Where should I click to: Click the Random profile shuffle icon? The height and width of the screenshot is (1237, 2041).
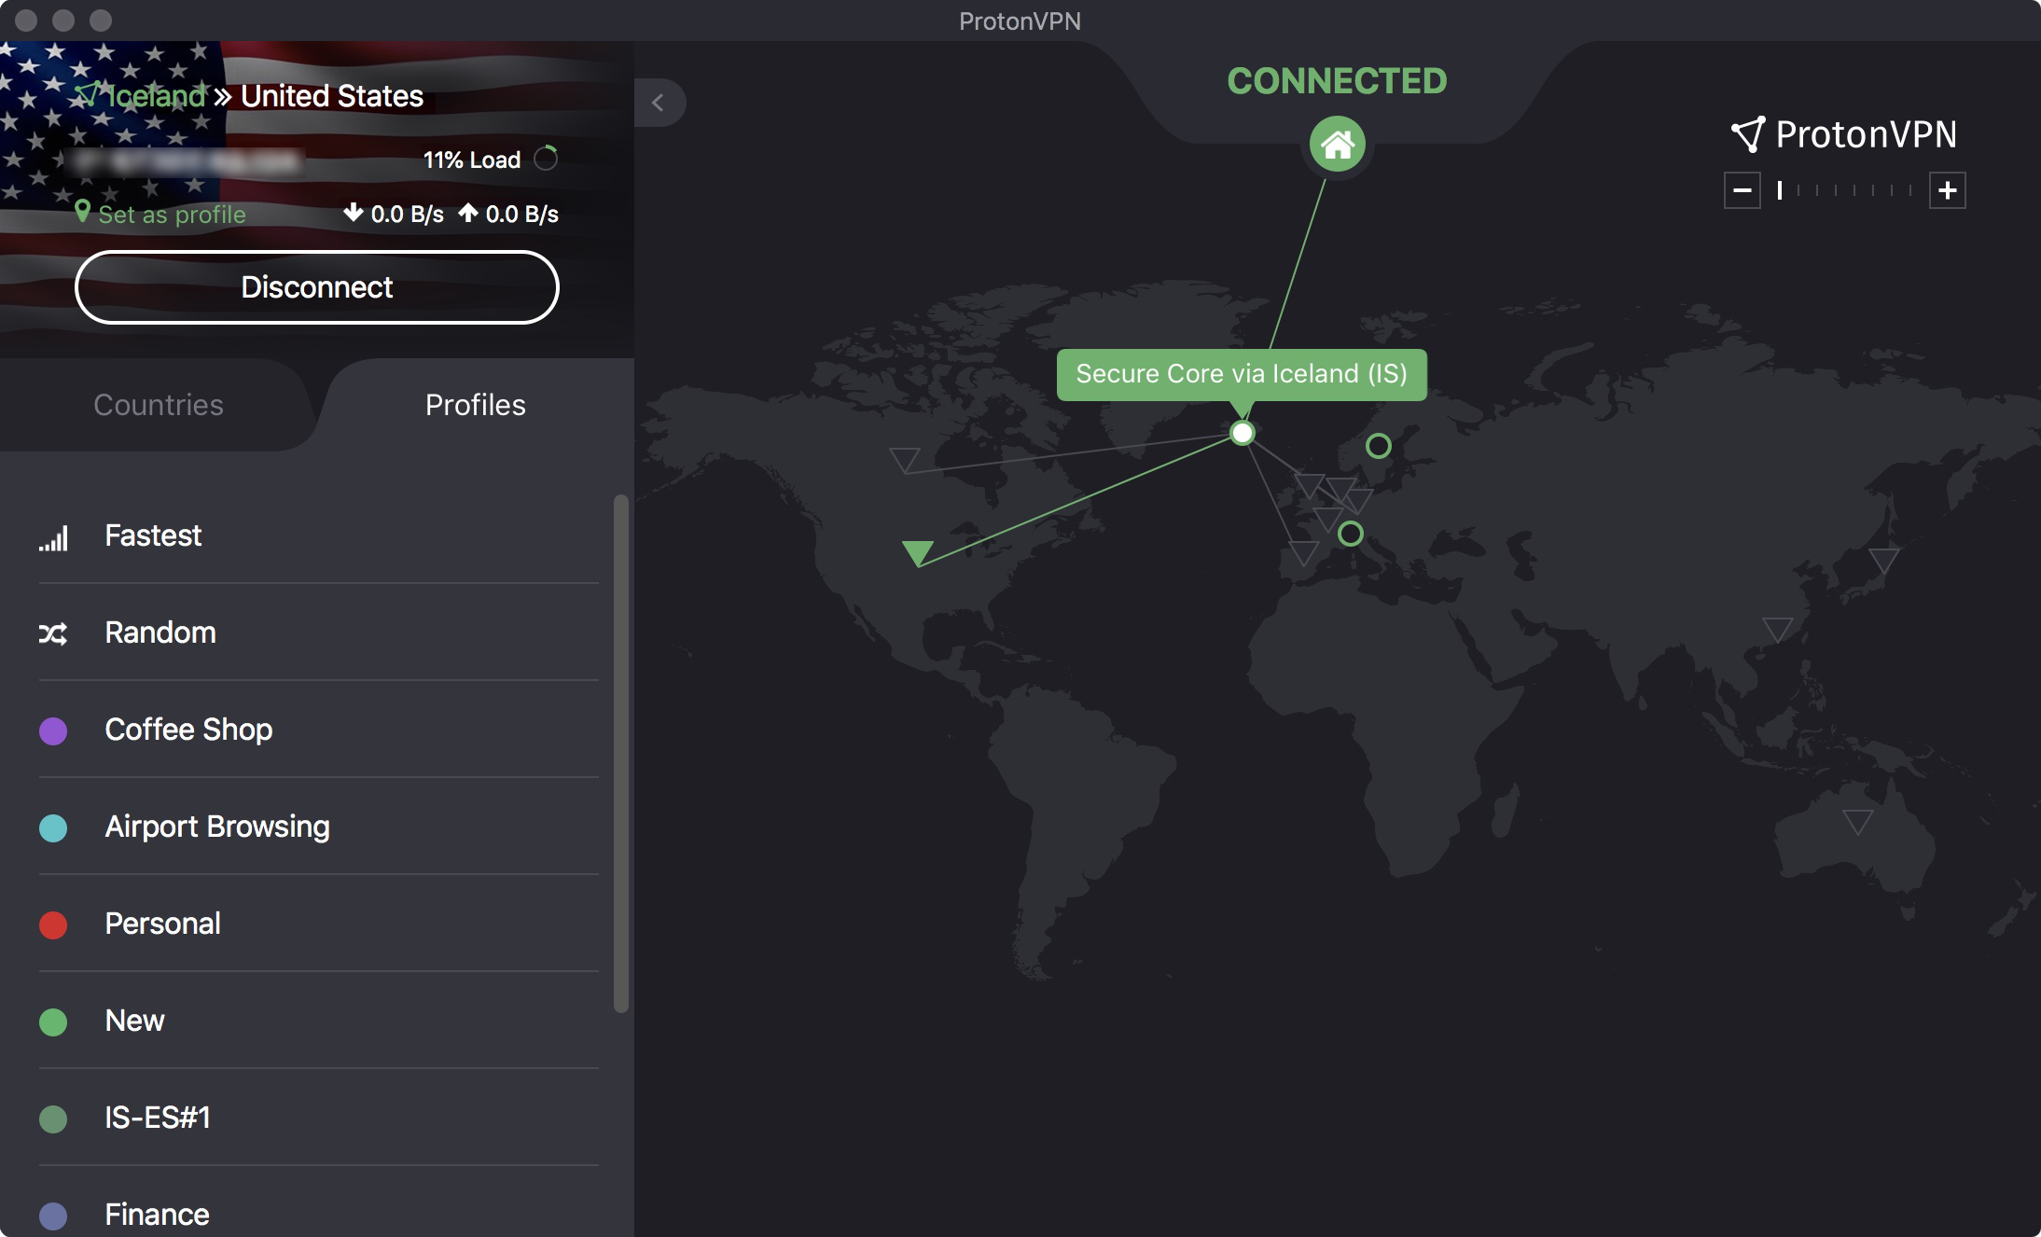51,632
